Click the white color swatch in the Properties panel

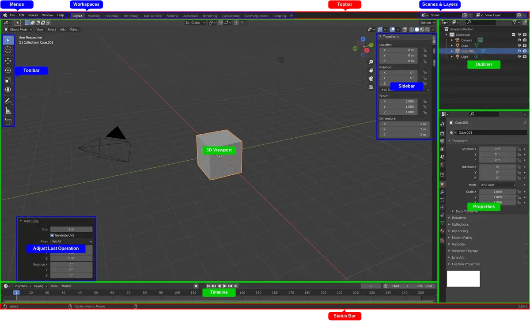point(463,278)
